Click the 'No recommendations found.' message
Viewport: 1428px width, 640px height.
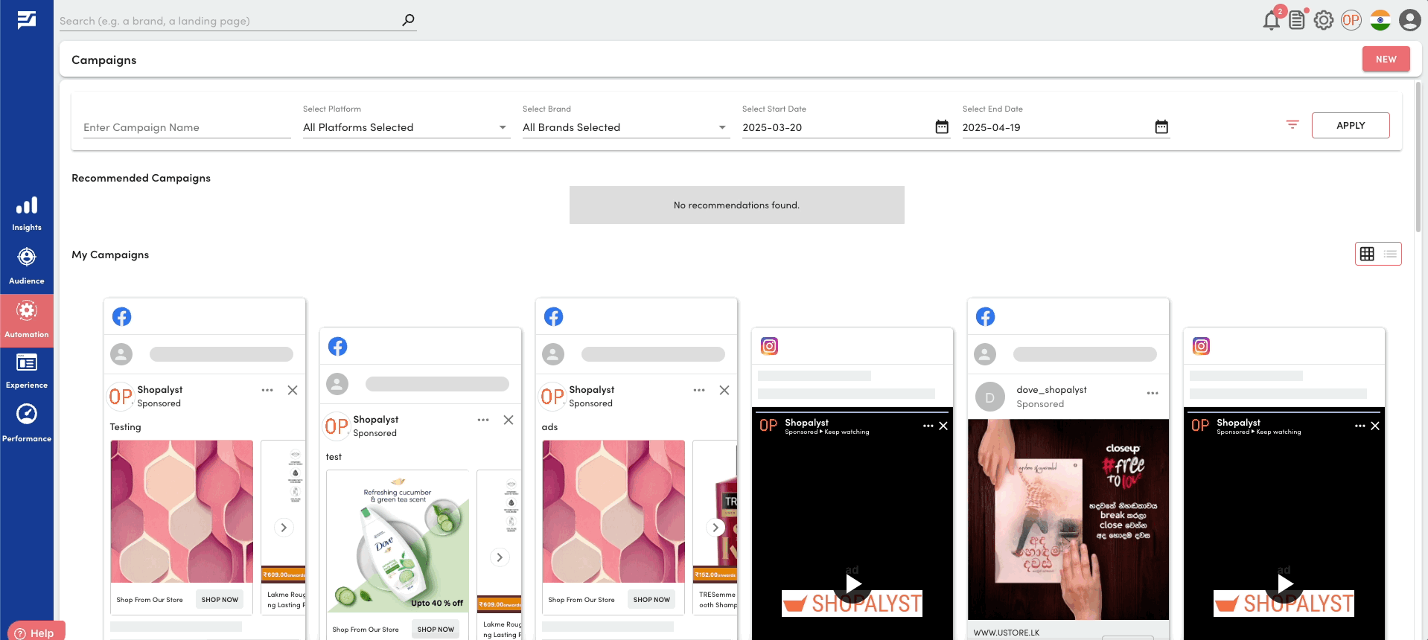pos(736,205)
